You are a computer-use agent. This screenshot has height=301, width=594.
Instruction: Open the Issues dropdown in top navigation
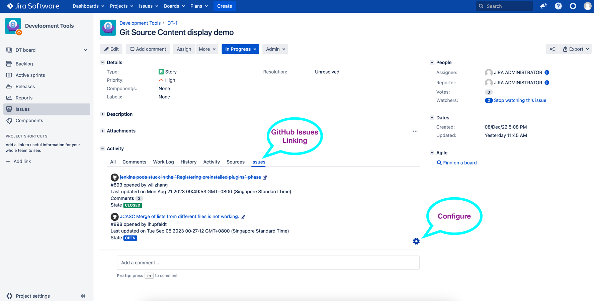149,6
